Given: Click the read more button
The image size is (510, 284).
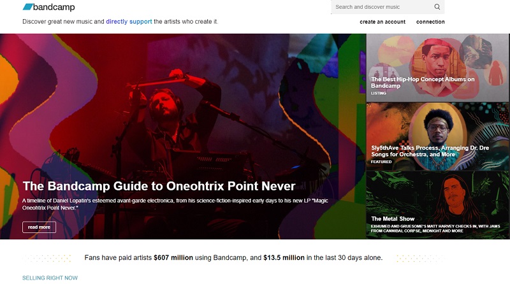Looking at the screenshot, I should click(39, 227).
